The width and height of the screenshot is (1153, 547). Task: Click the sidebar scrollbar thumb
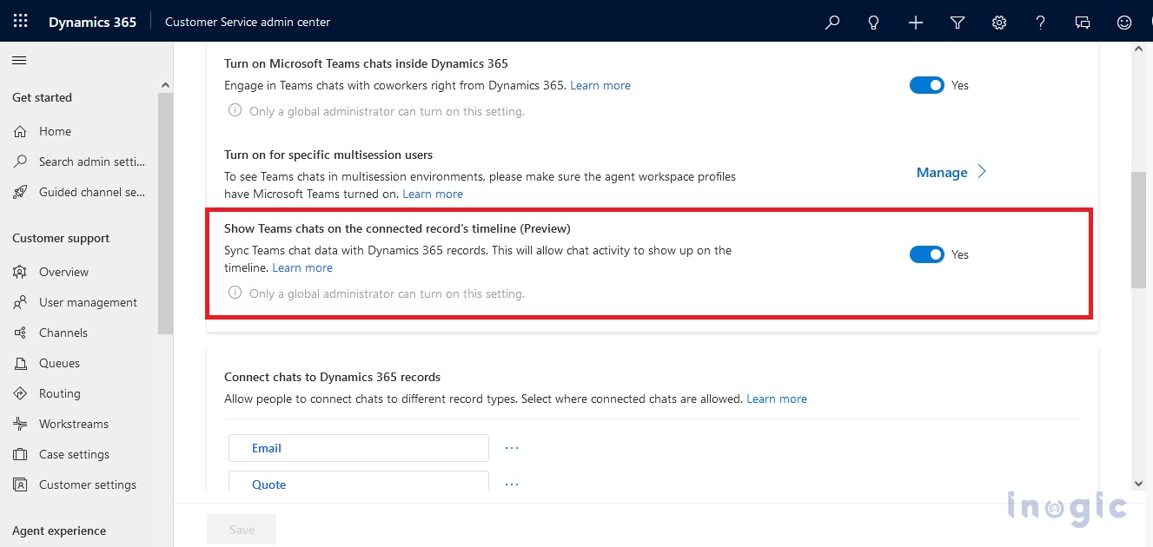coord(165,214)
